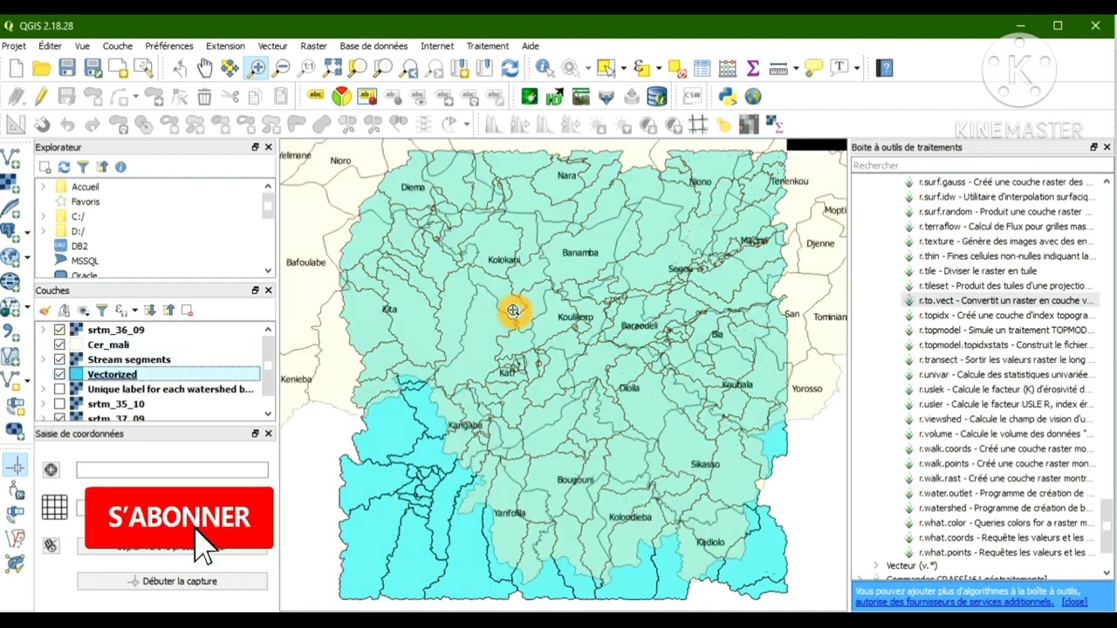Uncheck the Vectorized layer checkbox
Viewport: 1117px width, 628px height.
click(59, 374)
